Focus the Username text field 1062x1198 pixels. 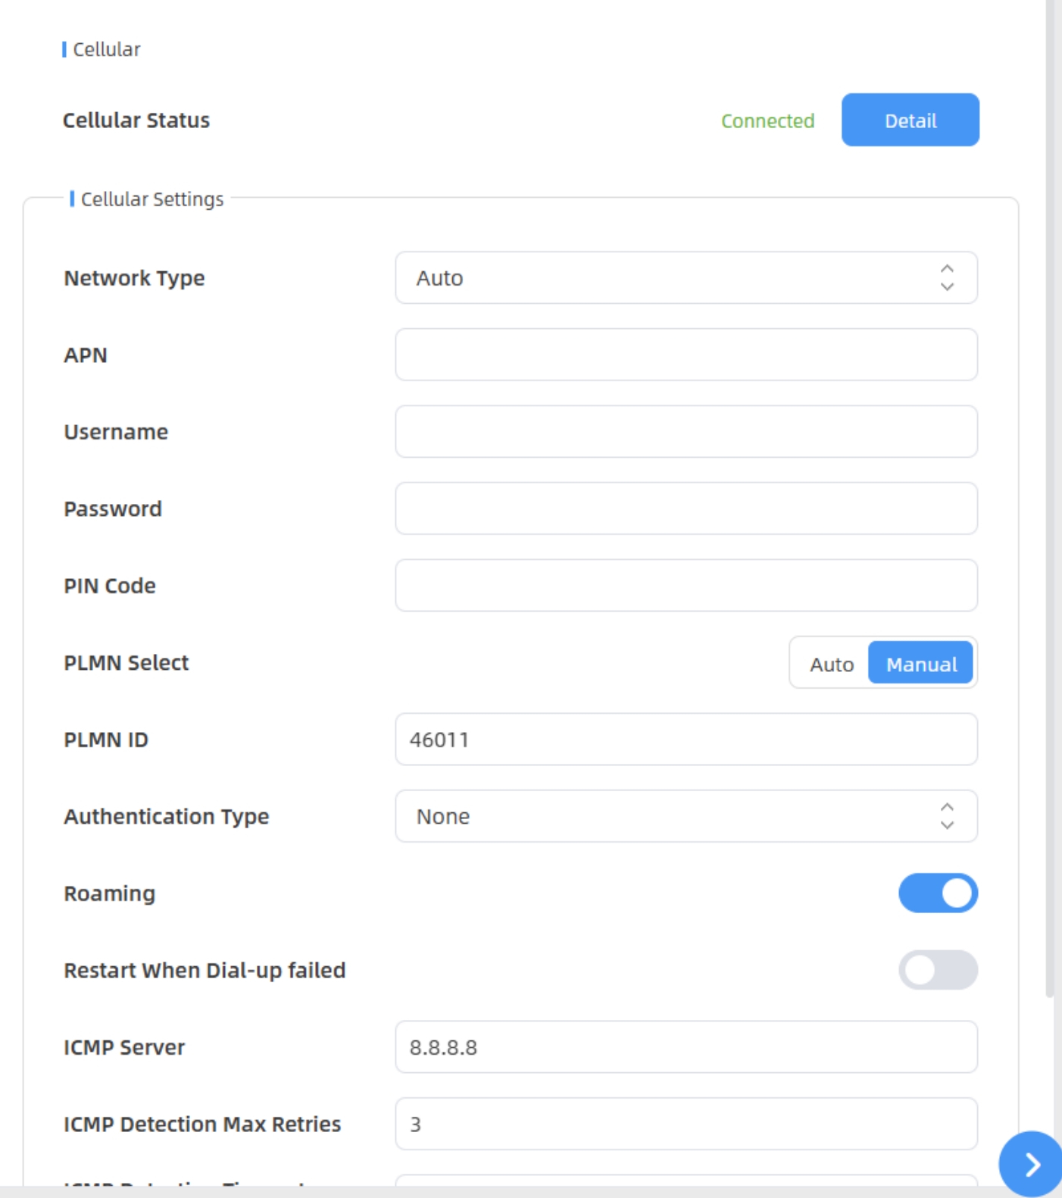(686, 432)
